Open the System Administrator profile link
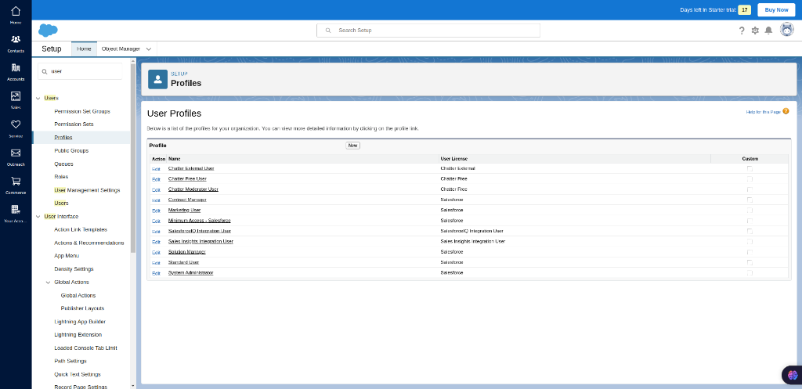 (x=191, y=273)
